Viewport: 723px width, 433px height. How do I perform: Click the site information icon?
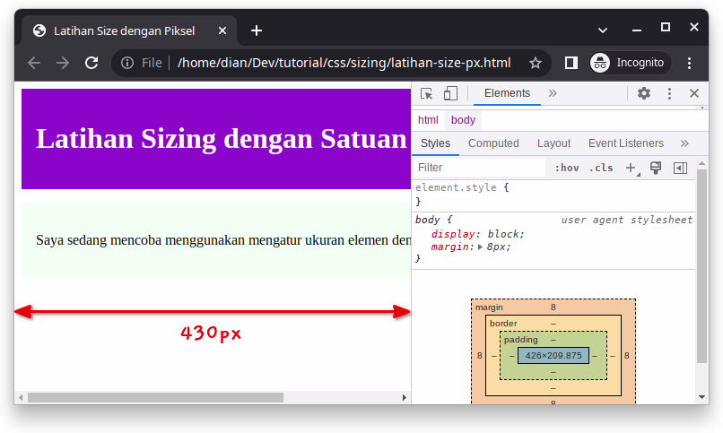[127, 63]
